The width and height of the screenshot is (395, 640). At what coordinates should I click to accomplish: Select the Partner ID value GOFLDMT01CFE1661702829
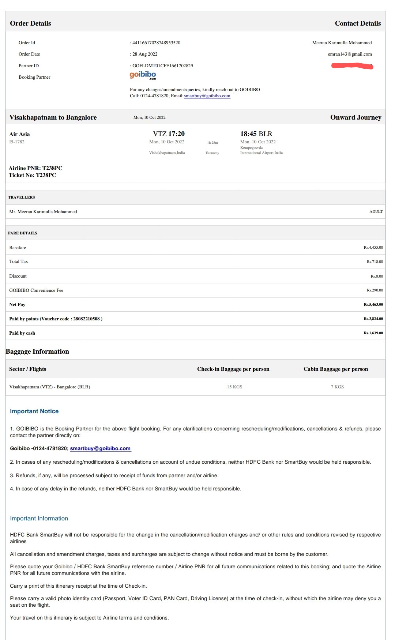[162, 66]
